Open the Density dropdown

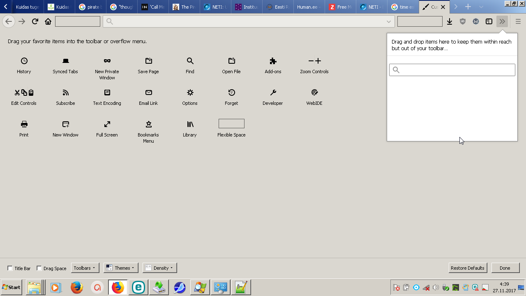coord(160,268)
